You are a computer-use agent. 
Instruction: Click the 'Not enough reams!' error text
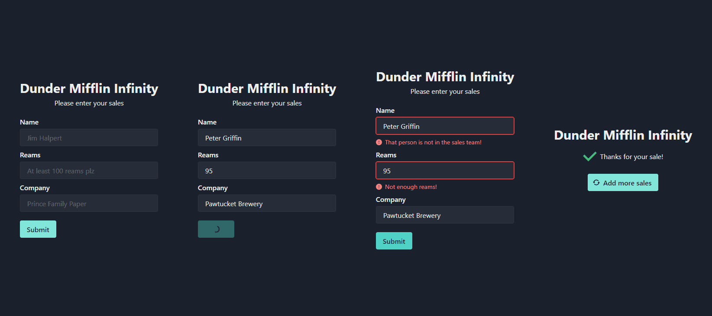(411, 187)
